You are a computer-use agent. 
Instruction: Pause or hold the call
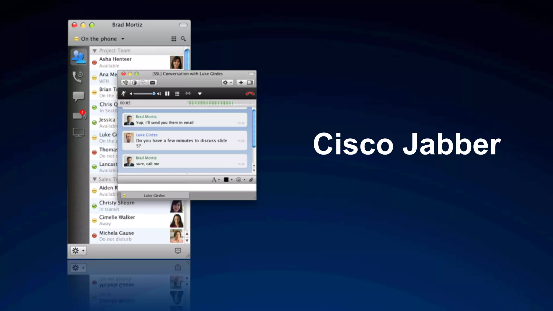(x=167, y=94)
